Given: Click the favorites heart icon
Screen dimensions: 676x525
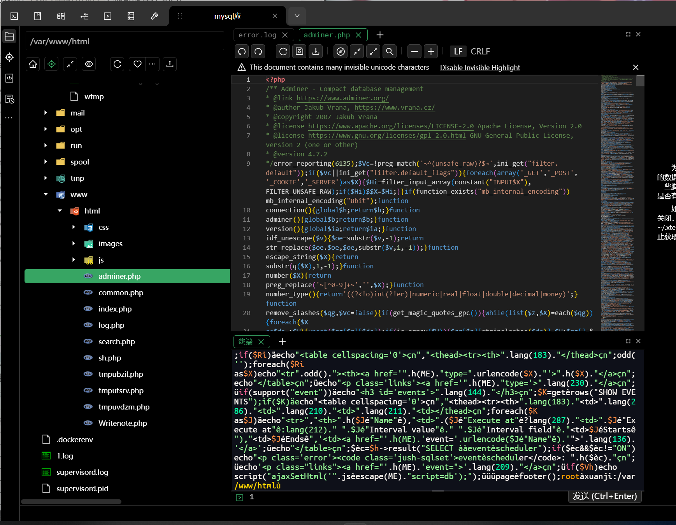Looking at the screenshot, I should coord(137,64).
